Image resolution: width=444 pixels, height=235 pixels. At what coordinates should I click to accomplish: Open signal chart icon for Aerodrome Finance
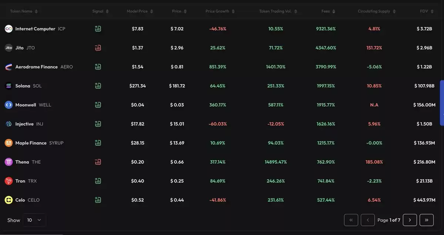pos(98,67)
